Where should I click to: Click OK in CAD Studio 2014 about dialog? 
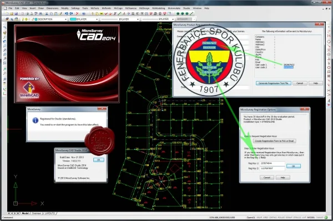pos(99,160)
